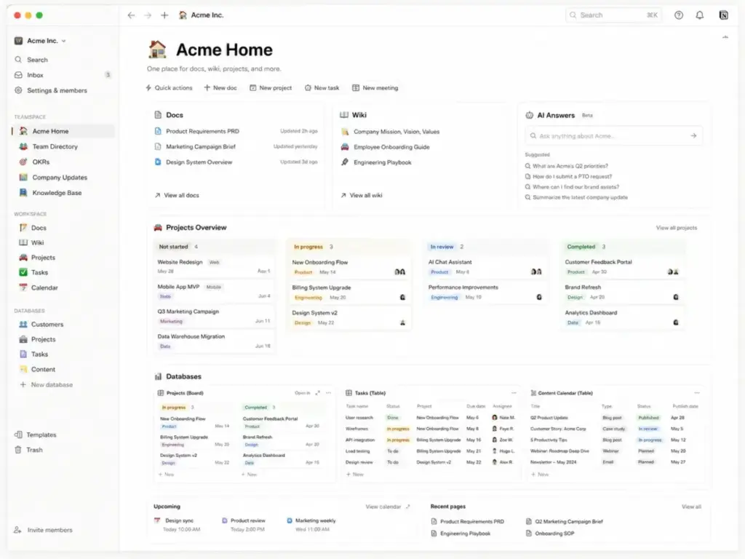This screenshot has width=745, height=559.
Task: Open workspace Docs in sidebar
Action: point(39,228)
